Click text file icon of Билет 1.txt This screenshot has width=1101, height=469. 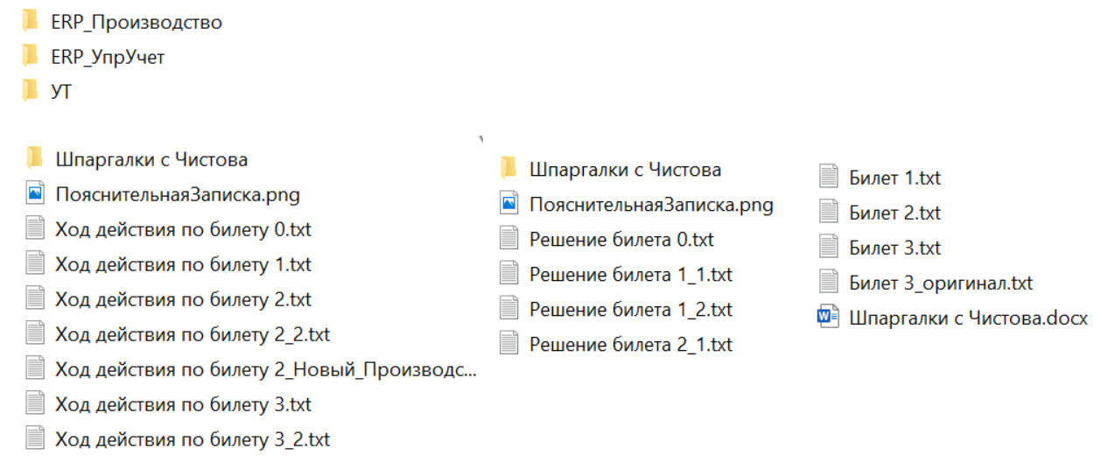pyautogui.click(x=828, y=178)
